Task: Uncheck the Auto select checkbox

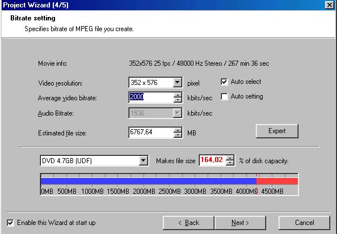Action: 224,82
